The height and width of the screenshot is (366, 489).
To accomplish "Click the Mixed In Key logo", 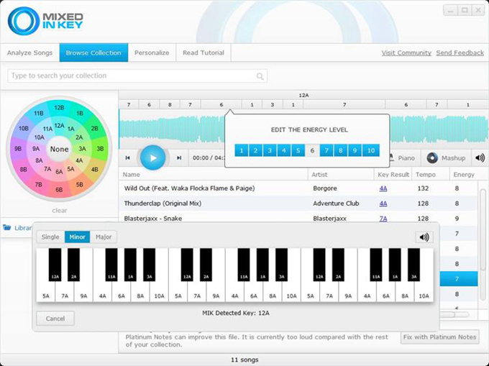I will click(45, 21).
